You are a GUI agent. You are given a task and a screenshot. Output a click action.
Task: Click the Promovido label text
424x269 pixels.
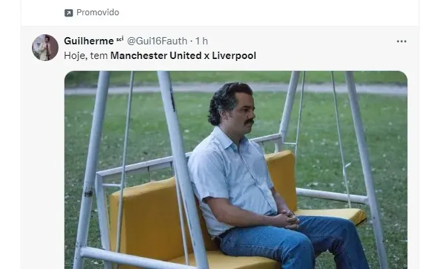point(98,13)
